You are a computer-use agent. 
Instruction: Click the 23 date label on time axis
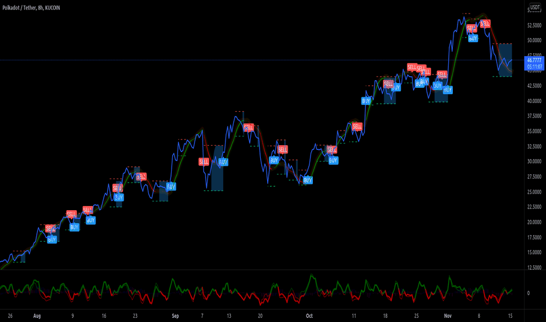tap(135, 316)
